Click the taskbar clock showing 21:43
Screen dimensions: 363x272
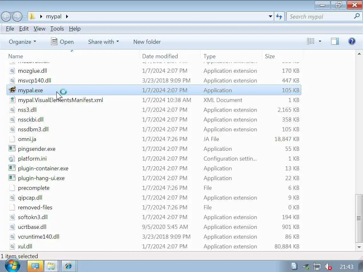click(x=346, y=267)
